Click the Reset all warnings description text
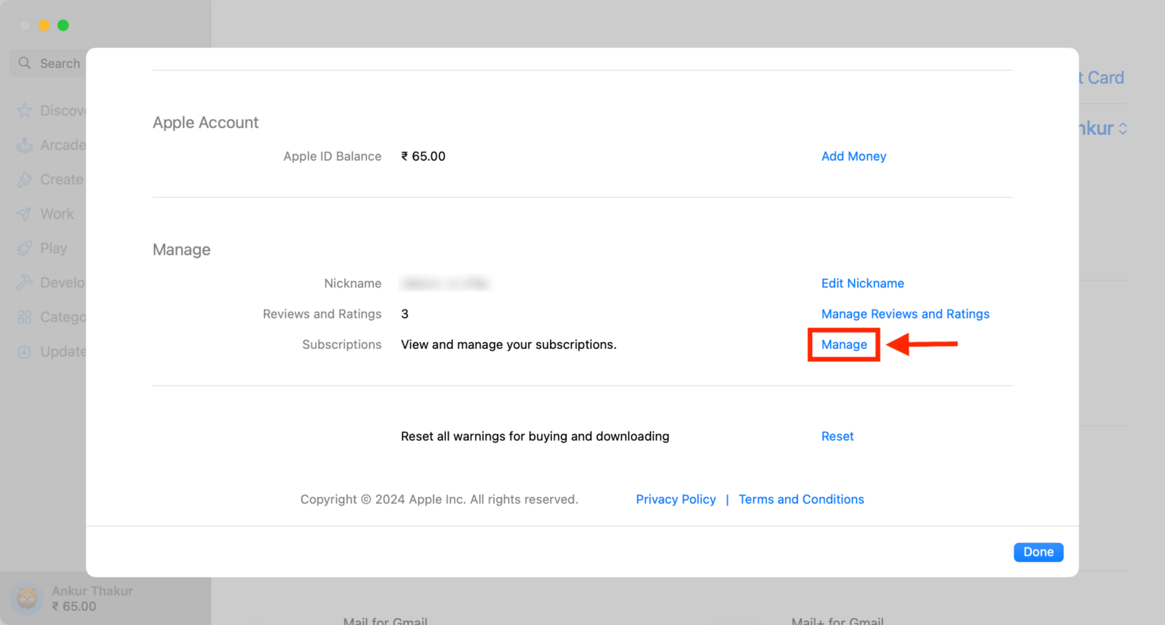 (x=535, y=436)
